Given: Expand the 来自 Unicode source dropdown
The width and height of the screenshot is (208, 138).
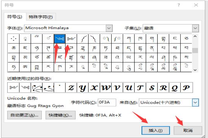Looking at the screenshot, I should coord(196,102).
